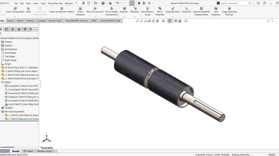Click Take Snapshot in the ribbon

[x=216, y=12]
